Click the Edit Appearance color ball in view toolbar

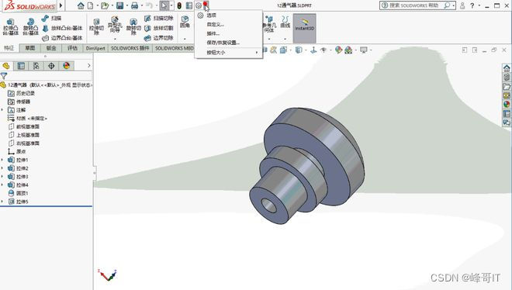point(338,50)
